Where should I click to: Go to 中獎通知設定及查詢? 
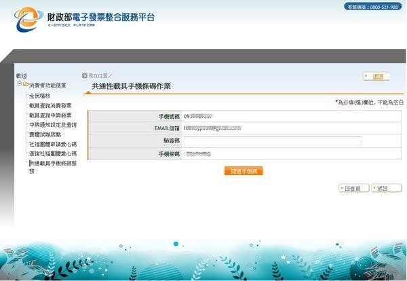[x=52, y=125]
